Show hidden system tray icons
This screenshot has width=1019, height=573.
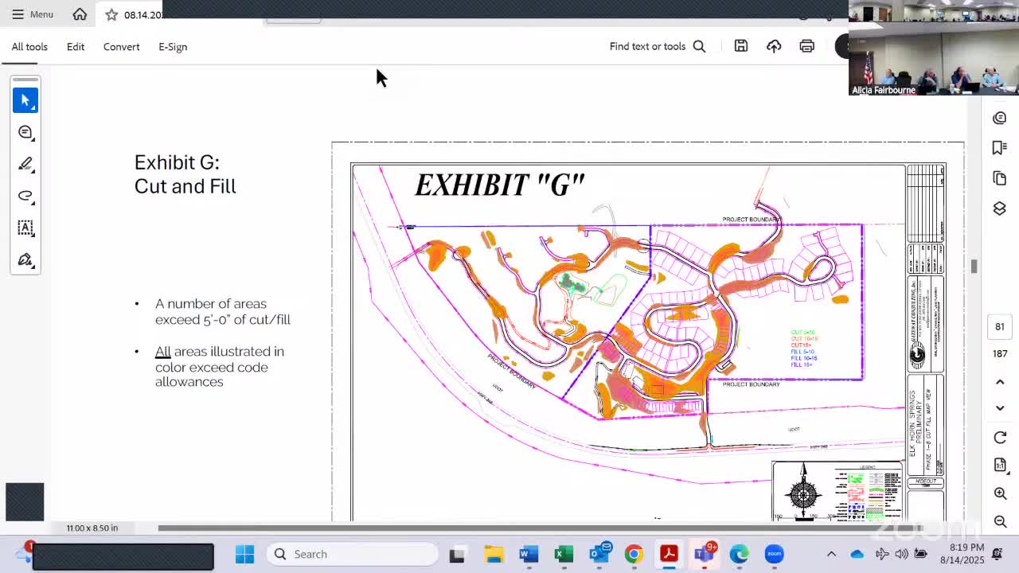831,554
